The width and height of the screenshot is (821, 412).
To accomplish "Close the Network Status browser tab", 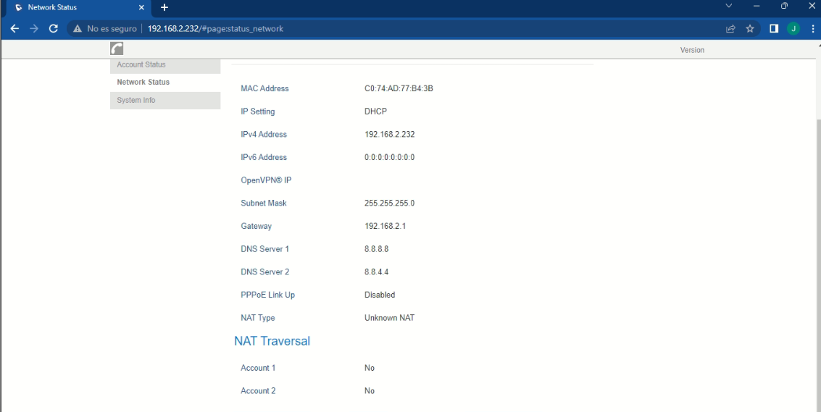I will tap(141, 7).
